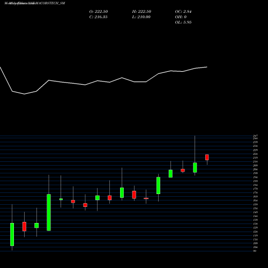The width and height of the screenshot is (268, 268).
Task: Click the low price 'L: 210.00'
Action: pyautogui.click(x=141, y=17)
